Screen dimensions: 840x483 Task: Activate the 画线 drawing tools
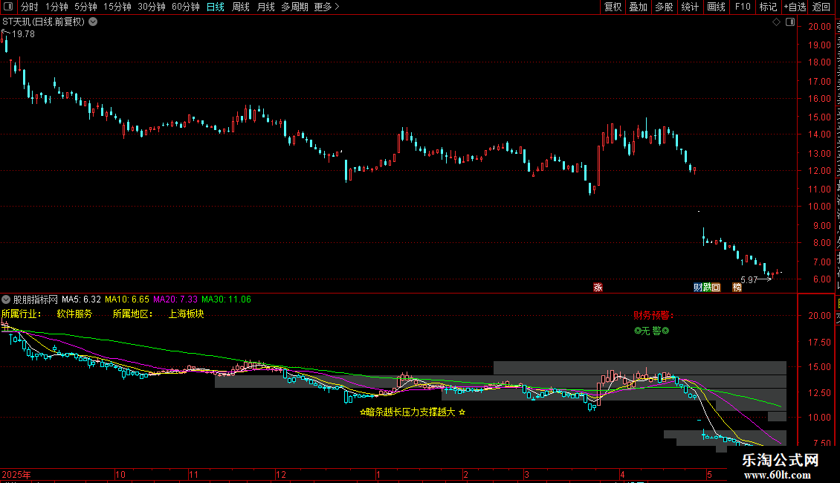click(716, 7)
